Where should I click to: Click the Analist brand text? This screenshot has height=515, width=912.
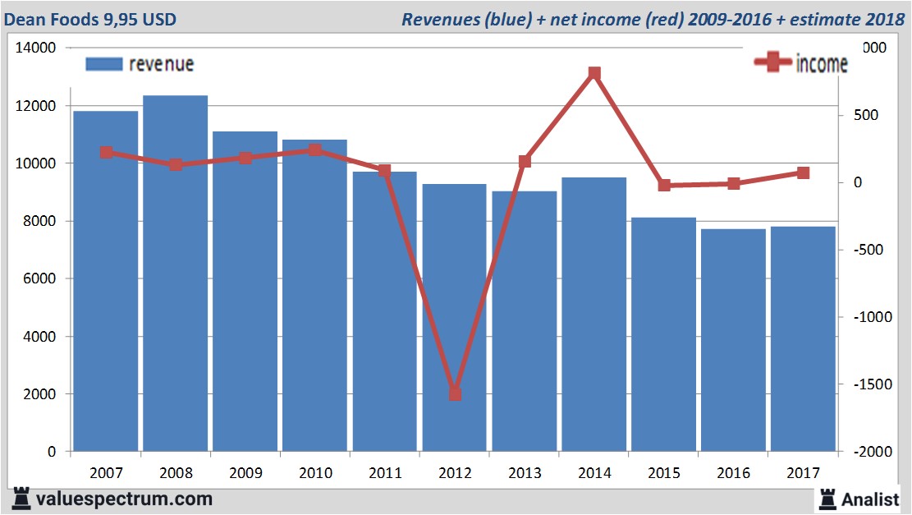873,499
